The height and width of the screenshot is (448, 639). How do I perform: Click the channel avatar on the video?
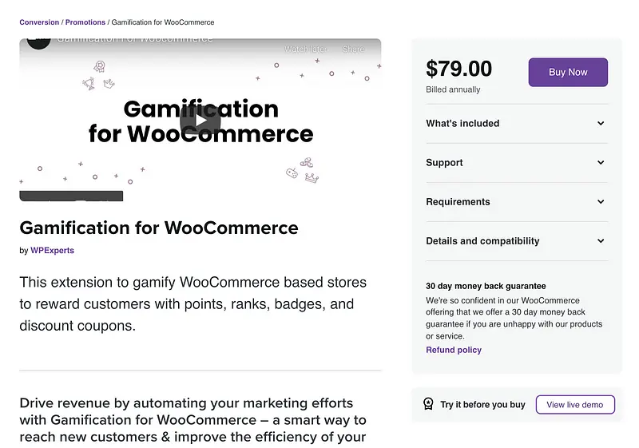pos(38,42)
